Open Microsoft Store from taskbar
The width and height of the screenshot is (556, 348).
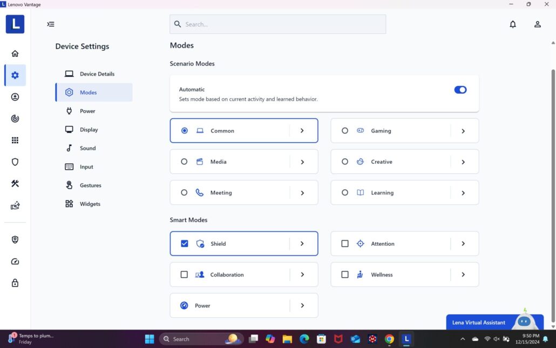point(321,339)
